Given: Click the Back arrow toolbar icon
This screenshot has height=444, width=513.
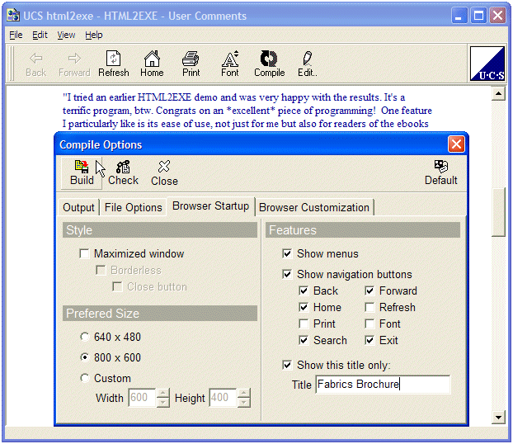Looking at the screenshot, I should 35,59.
